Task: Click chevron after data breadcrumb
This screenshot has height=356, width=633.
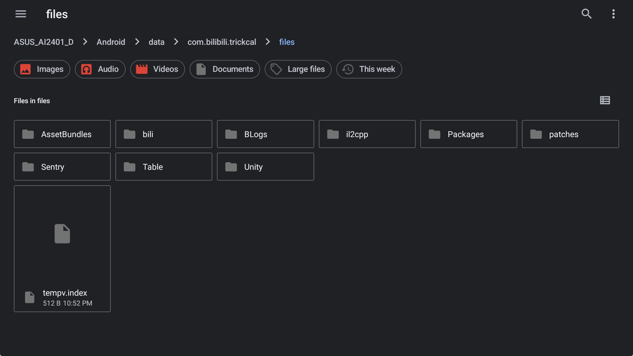Action: point(176,42)
